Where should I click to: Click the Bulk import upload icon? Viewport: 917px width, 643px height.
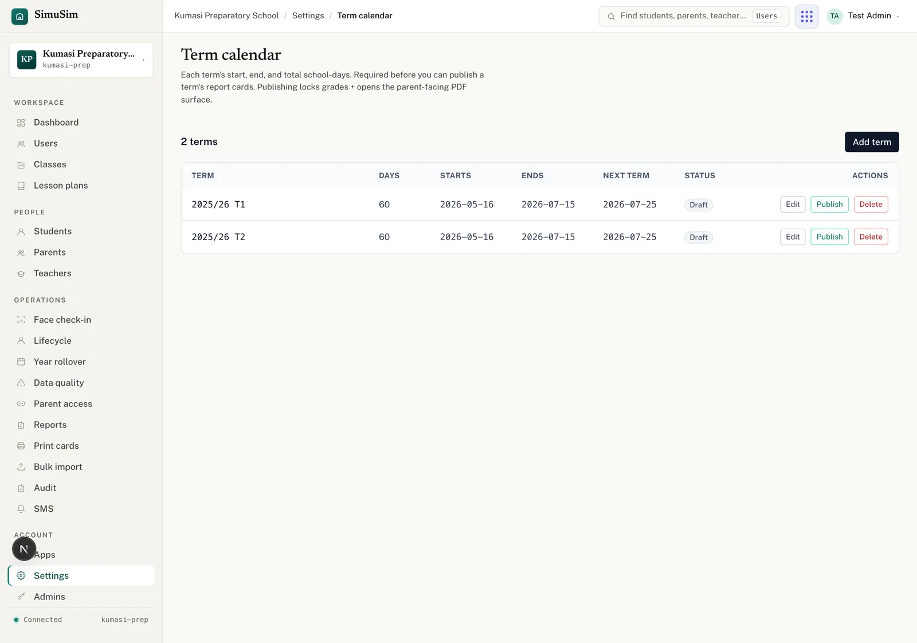[21, 467]
